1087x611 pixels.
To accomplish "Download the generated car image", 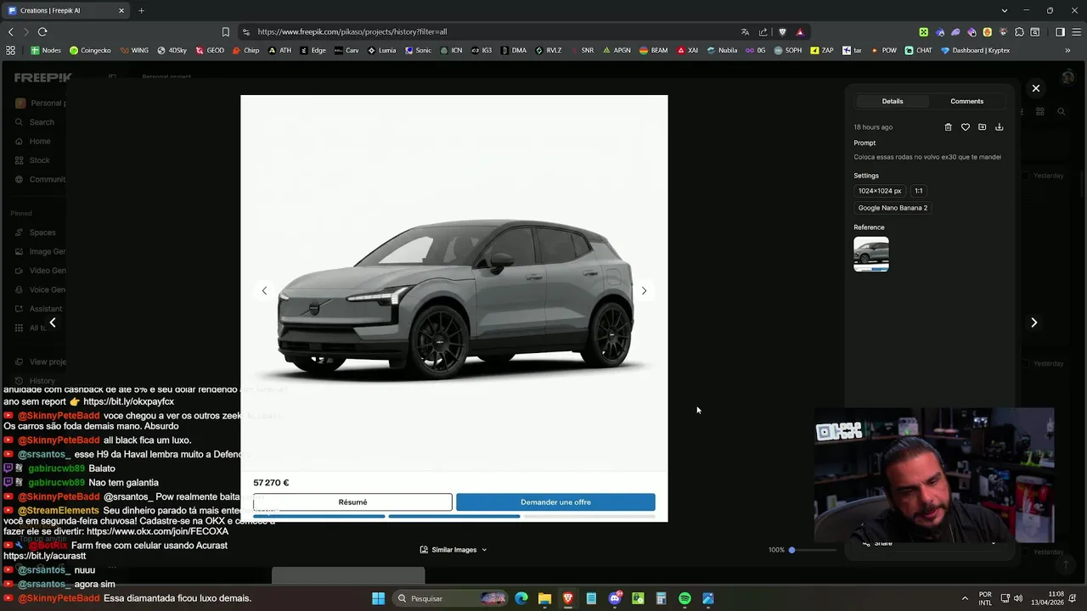I will click(x=999, y=127).
